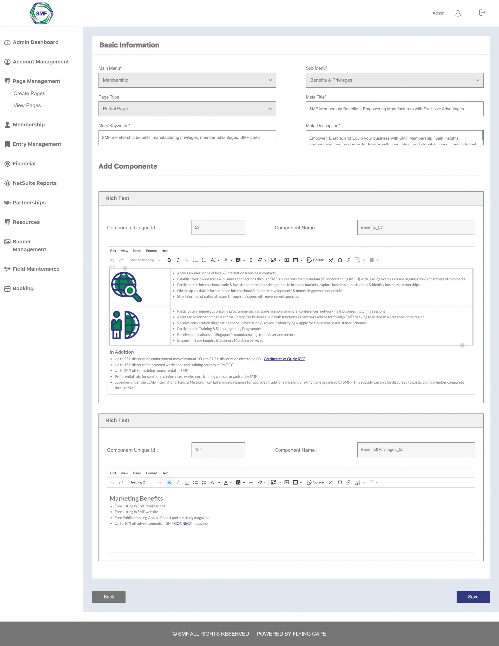Click the Insert link icon
Image resolution: width=499 pixels, height=646 pixels.
pyautogui.click(x=348, y=260)
